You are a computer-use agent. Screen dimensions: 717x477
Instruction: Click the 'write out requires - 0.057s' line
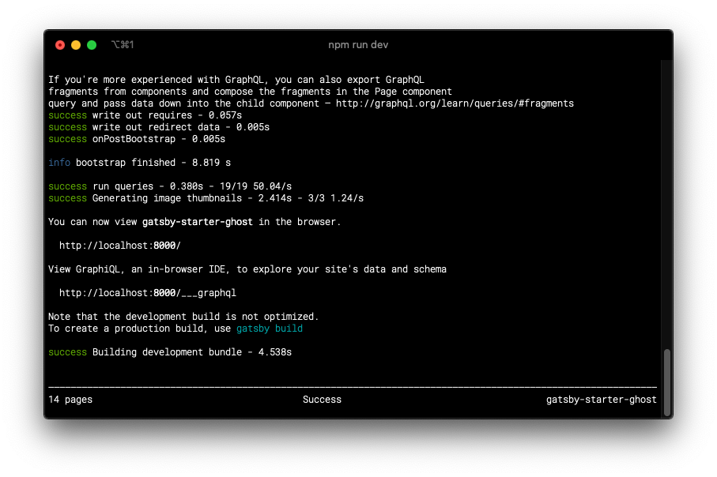pos(145,115)
